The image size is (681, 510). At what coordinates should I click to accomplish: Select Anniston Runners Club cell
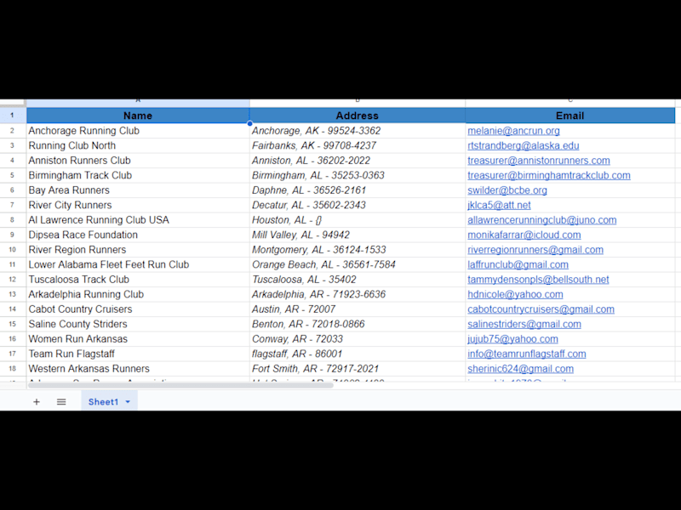tap(138, 161)
